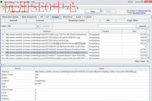Open the Bulk Export menu
Image resolution: width=152 pixels, height=101 pixels.
[x=34, y=6]
